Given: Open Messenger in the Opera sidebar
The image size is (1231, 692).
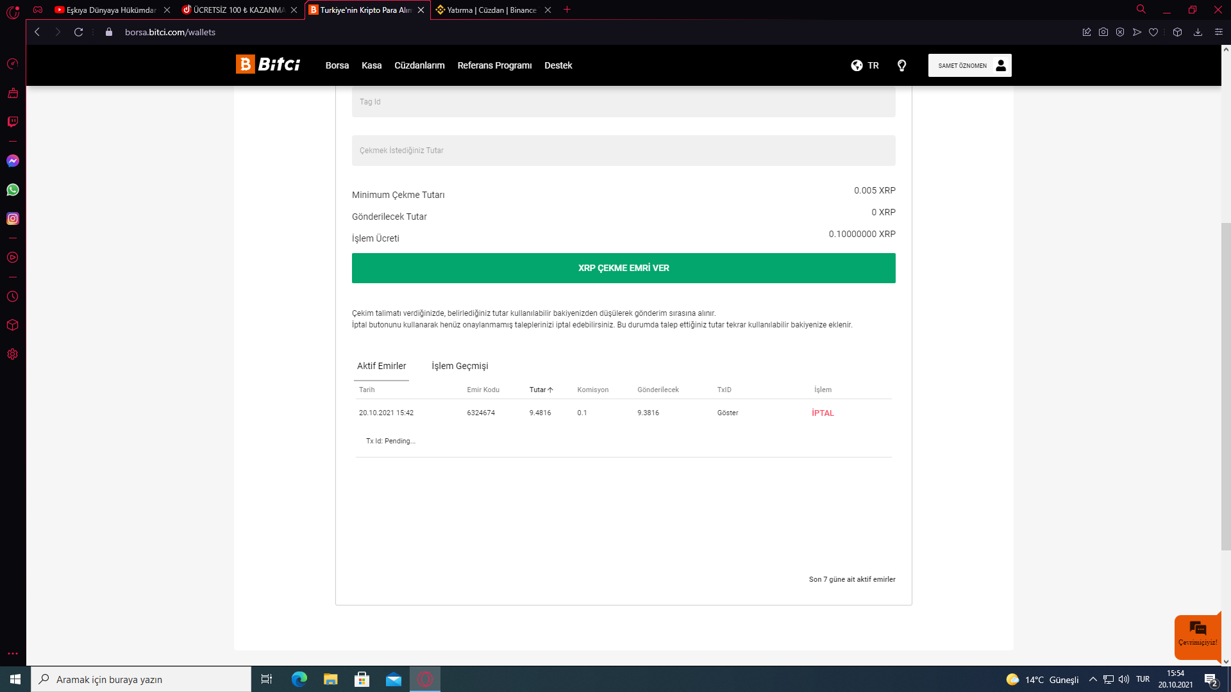Looking at the screenshot, I should (x=13, y=161).
